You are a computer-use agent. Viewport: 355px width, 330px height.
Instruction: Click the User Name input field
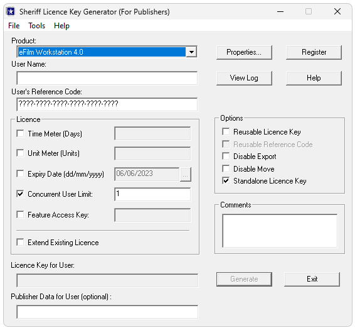(x=107, y=78)
